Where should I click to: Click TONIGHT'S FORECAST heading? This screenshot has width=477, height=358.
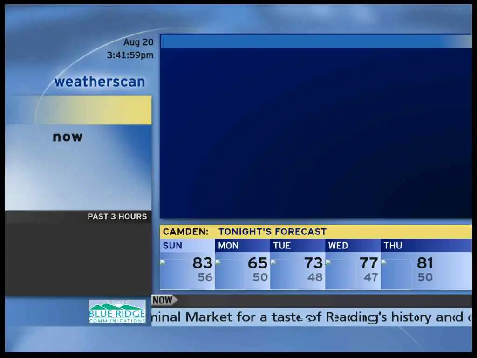coord(273,232)
